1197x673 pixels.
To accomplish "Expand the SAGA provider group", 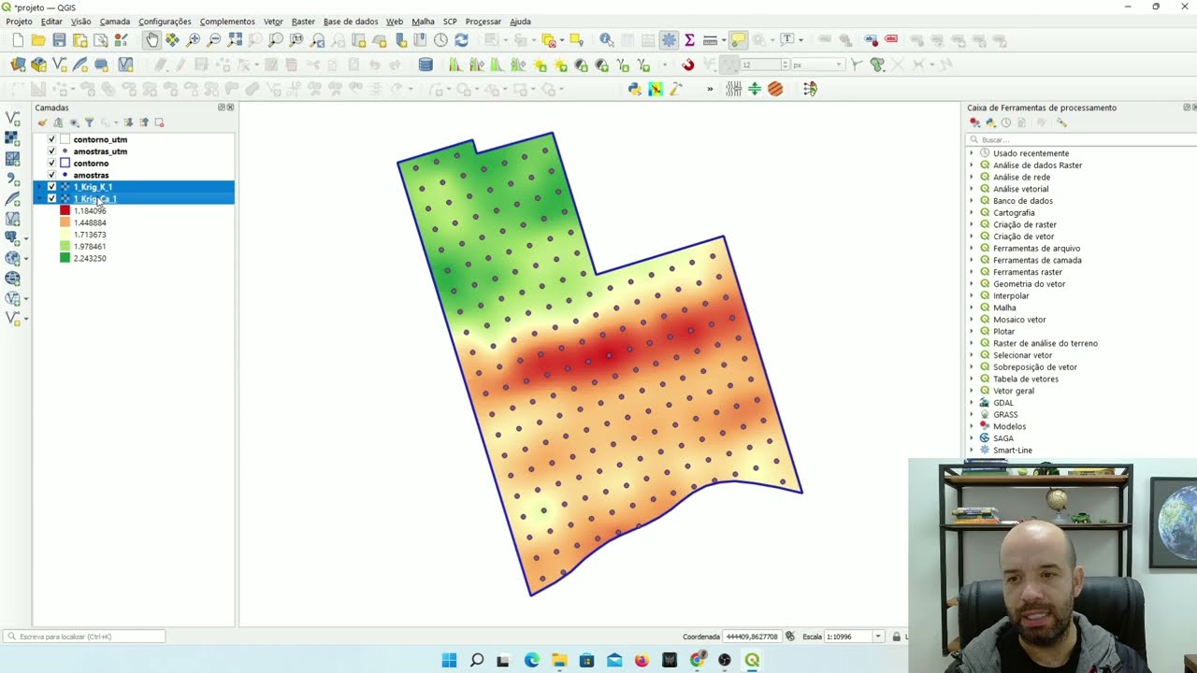I will (971, 438).
